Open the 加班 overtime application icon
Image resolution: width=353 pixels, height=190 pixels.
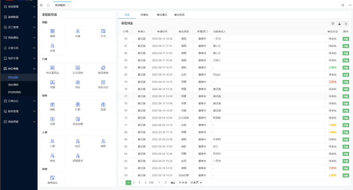click(52, 46)
